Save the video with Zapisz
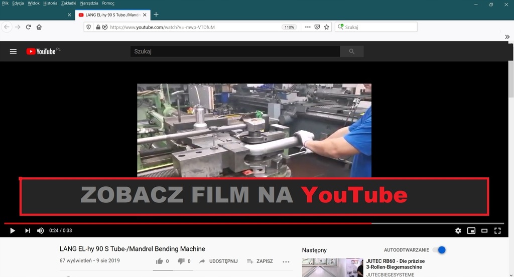This screenshot has width=514, height=277. pos(260,261)
